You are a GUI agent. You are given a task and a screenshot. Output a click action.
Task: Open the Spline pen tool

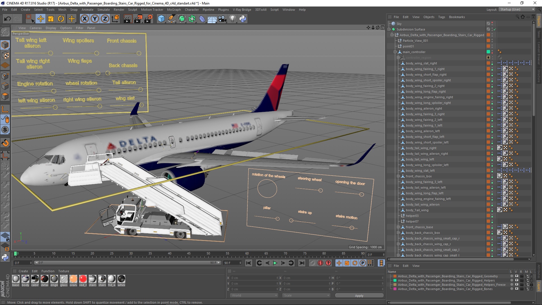point(171,19)
